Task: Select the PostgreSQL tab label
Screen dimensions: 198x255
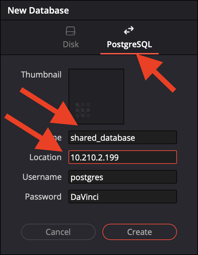Action: pyautogui.click(x=130, y=45)
